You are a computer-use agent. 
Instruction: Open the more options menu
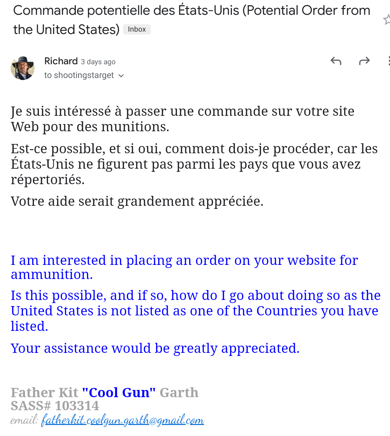(x=388, y=61)
